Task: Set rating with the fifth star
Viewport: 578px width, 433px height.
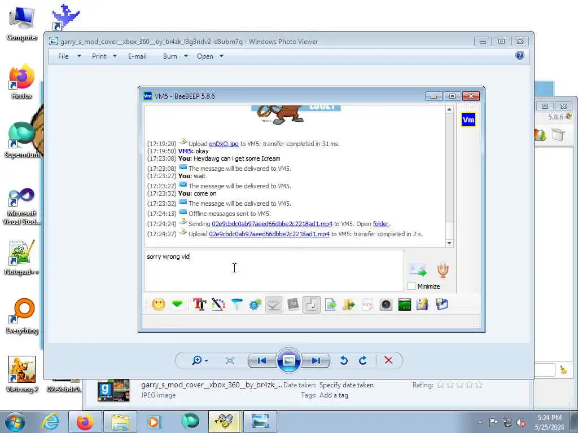Action: pyautogui.click(x=479, y=385)
